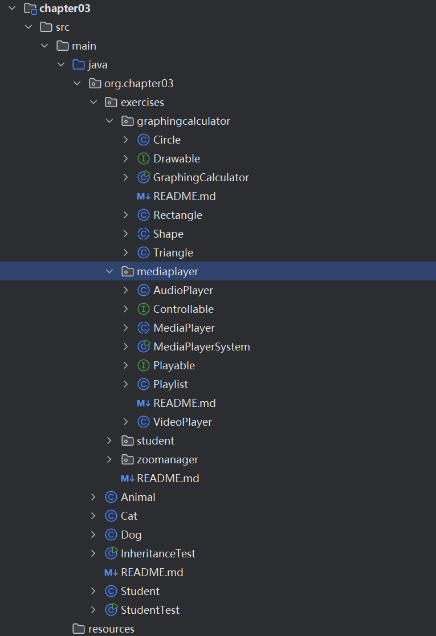The height and width of the screenshot is (636, 436).
Task: Expand the zoomanager package
Action: [x=109, y=459]
